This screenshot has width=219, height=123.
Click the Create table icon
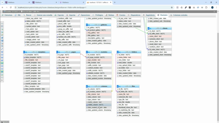pos(2,46)
